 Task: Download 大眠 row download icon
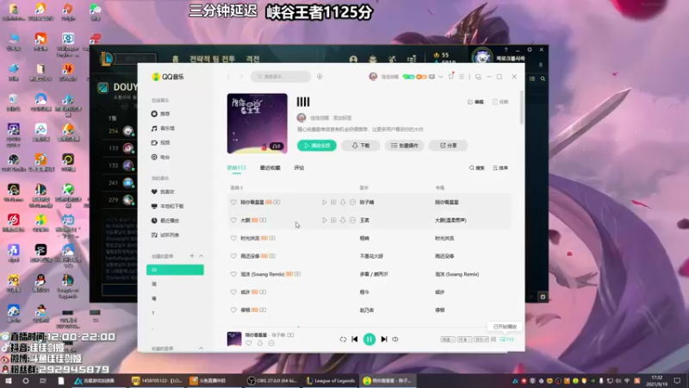(343, 221)
